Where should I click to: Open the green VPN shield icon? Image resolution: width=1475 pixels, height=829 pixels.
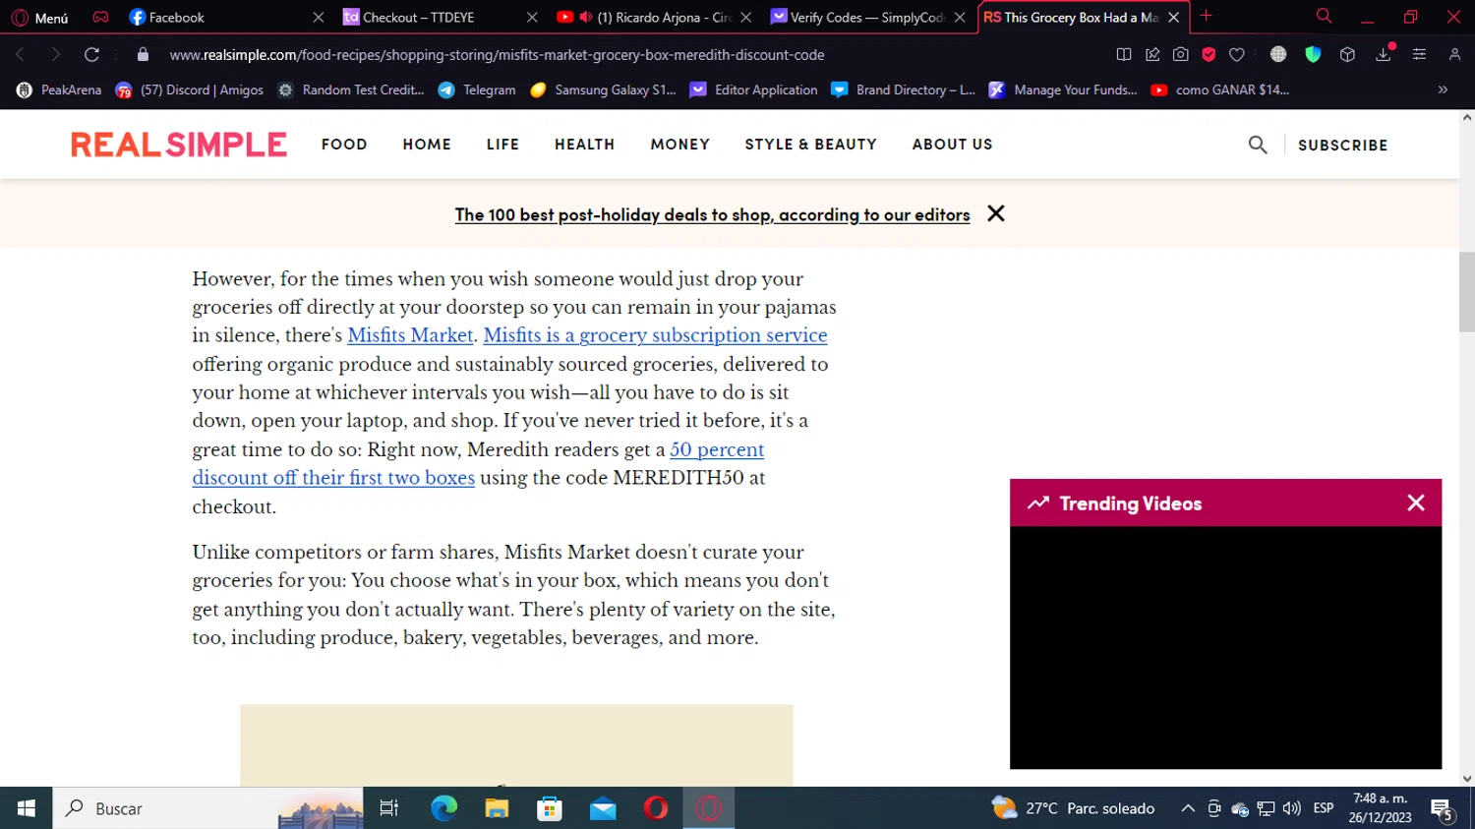coord(1313,54)
